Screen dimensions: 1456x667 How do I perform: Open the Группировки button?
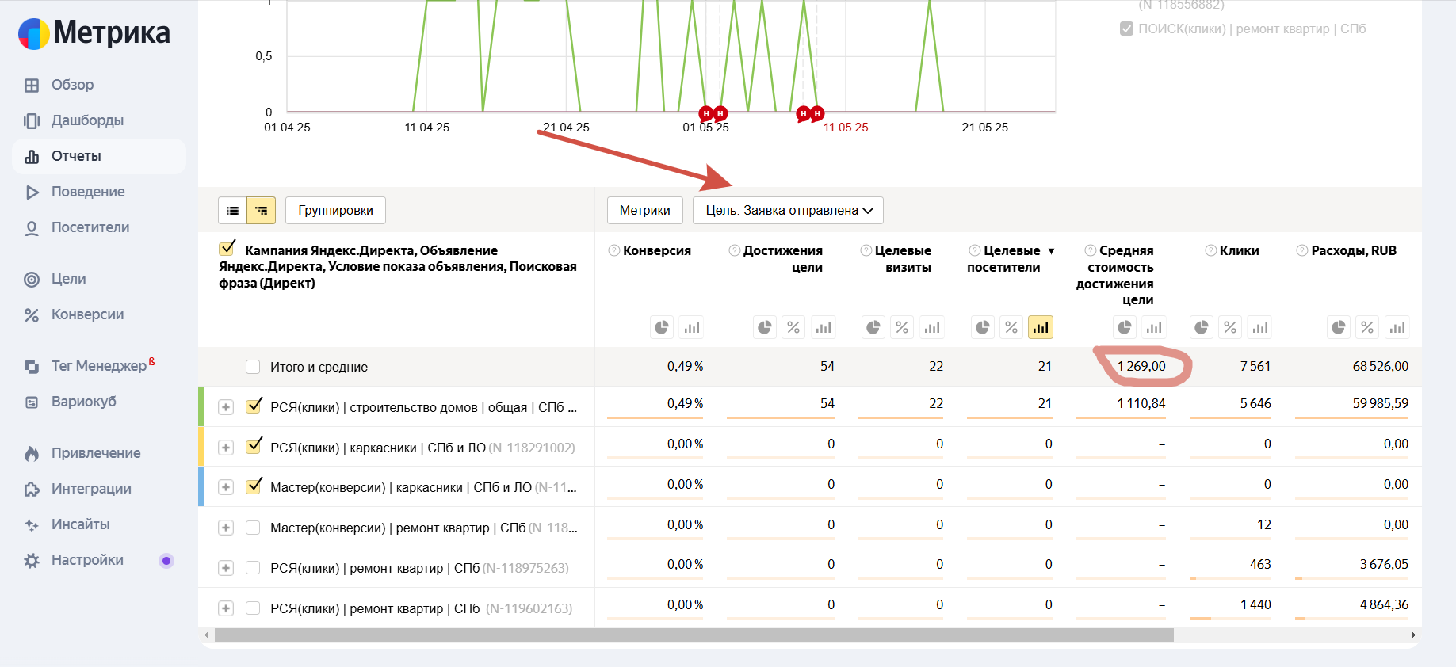pyautogui.click(x=335, y=211)
